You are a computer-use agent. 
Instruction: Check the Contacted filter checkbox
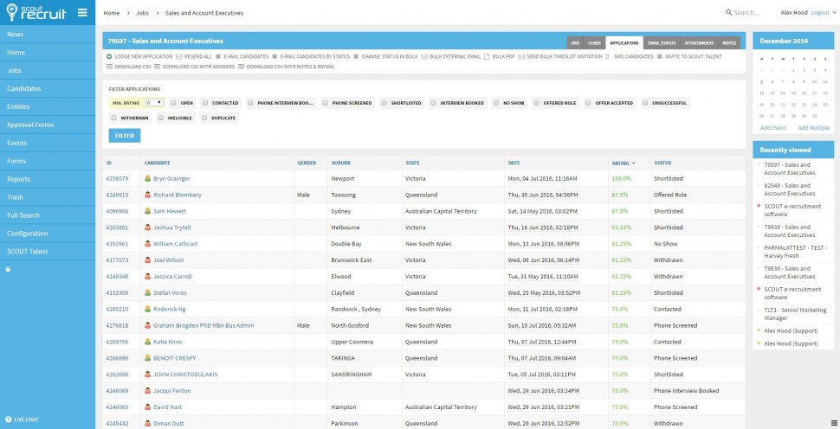coord(205,103)
